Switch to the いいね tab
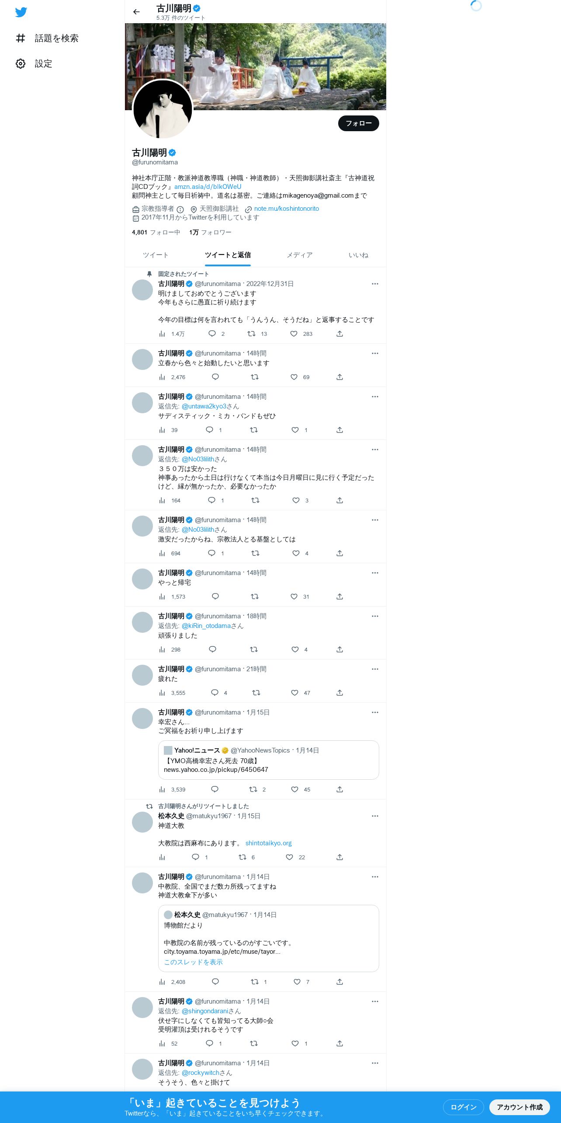This screenshot has width=561, height=1123. point(358,255)
